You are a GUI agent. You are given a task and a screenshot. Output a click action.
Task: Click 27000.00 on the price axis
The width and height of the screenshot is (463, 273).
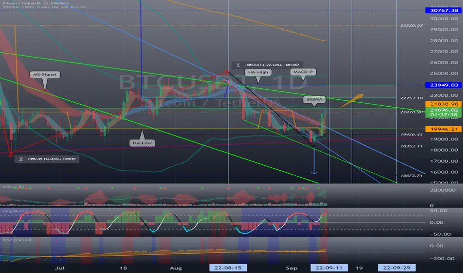click(444, 52)
